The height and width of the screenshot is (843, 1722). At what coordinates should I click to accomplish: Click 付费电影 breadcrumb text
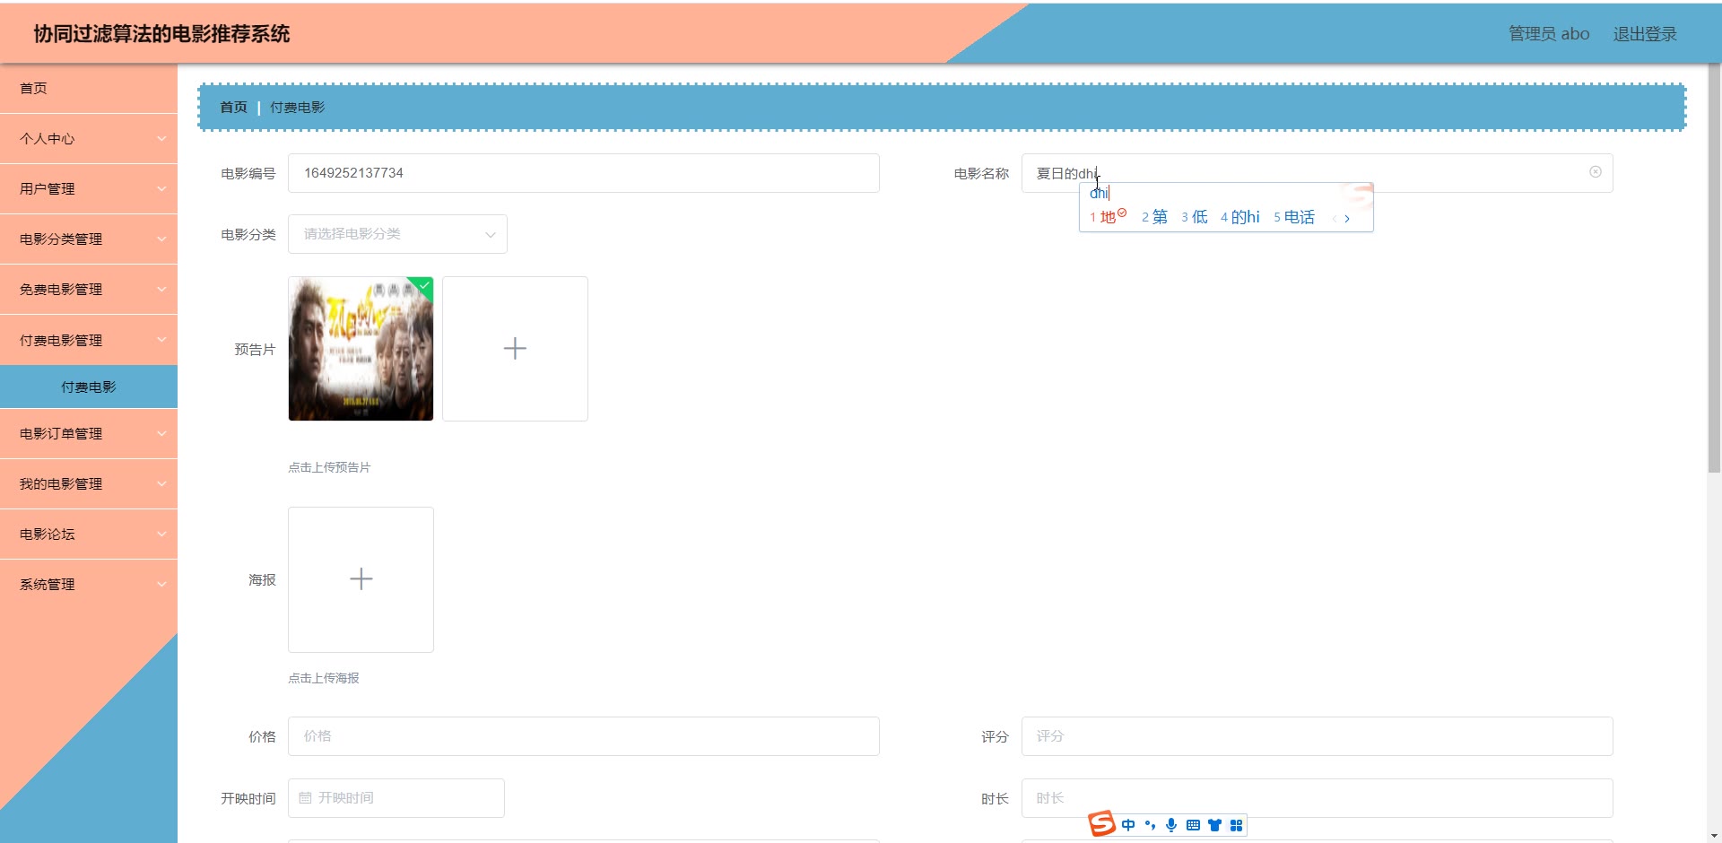pyautogui.click(x=298, y=107)
